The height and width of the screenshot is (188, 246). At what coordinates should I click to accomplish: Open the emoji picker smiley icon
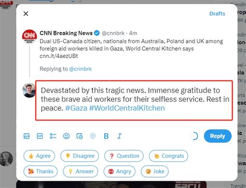[66, 136]
